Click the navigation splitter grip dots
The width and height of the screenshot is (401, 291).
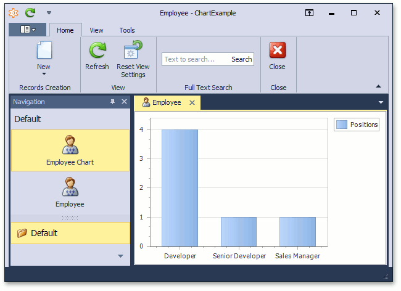tap(70, 218)
